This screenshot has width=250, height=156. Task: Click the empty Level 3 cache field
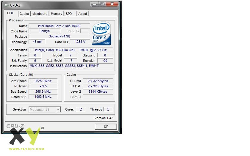click(98, 97)
